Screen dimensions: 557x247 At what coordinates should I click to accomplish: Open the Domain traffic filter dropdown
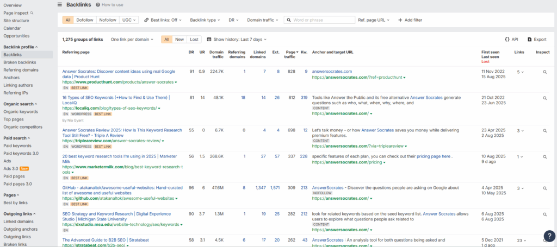point(263,20)
